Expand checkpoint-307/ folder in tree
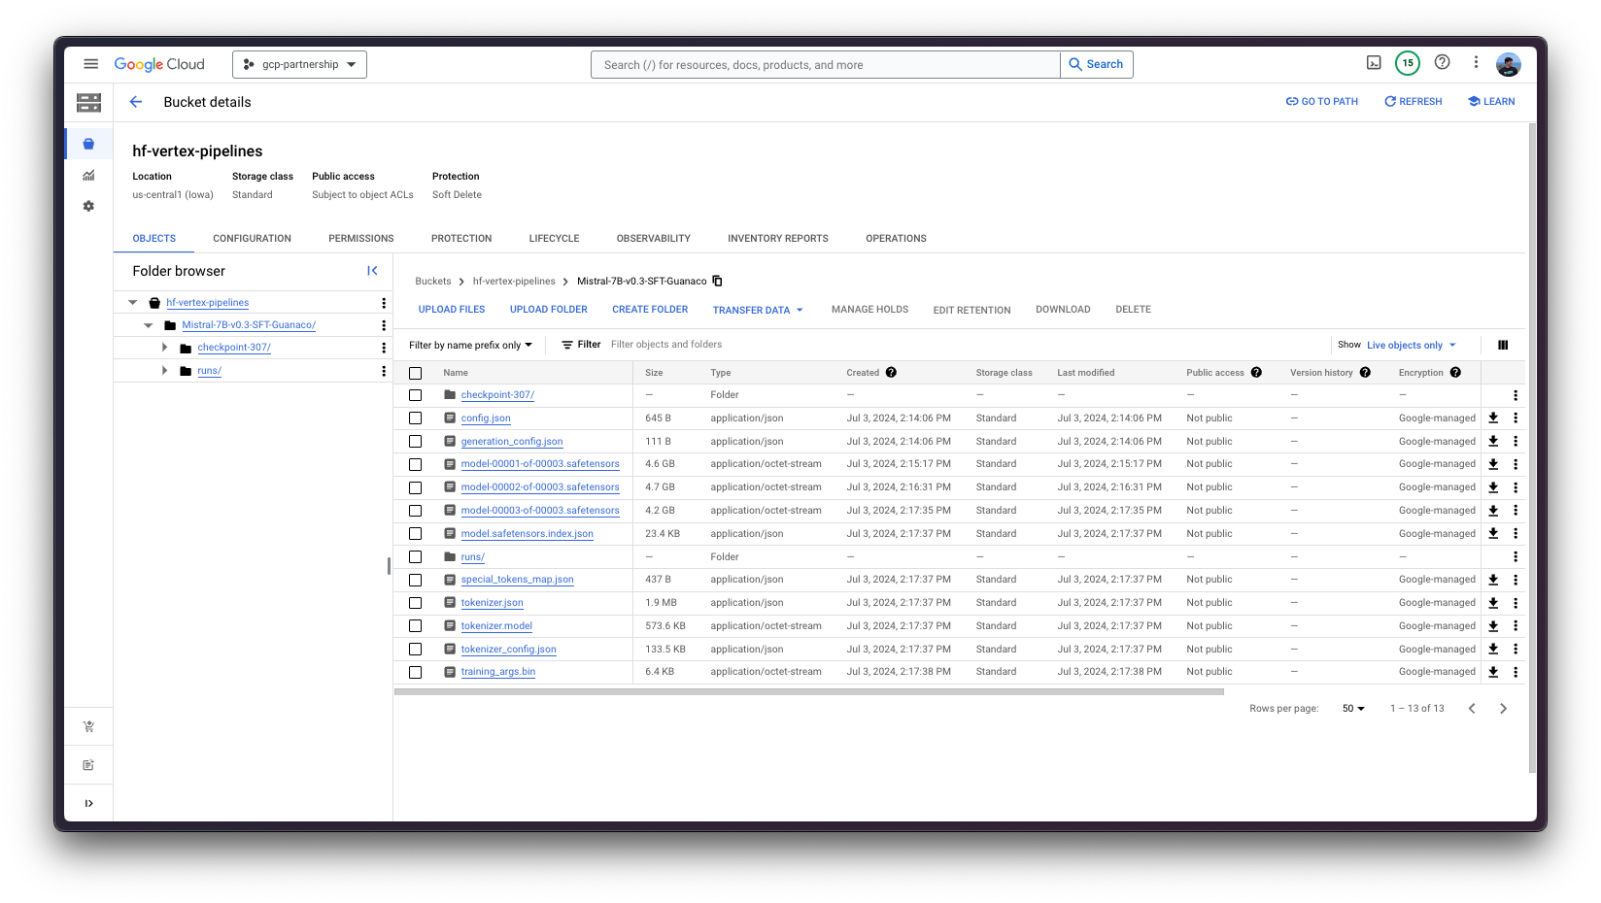Screen dimensions: 1601x903 (164, 348)
